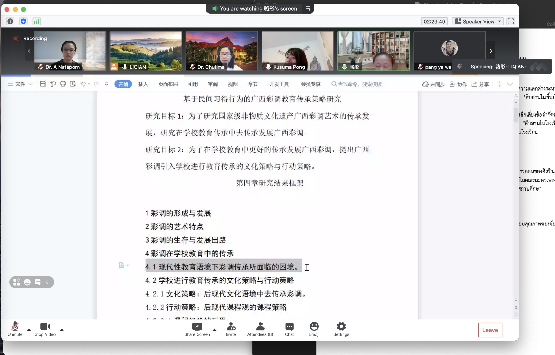The image size is (555, 355).
Task: Open the 章节 ribbon tab
Action: click(x=253, y=84)
